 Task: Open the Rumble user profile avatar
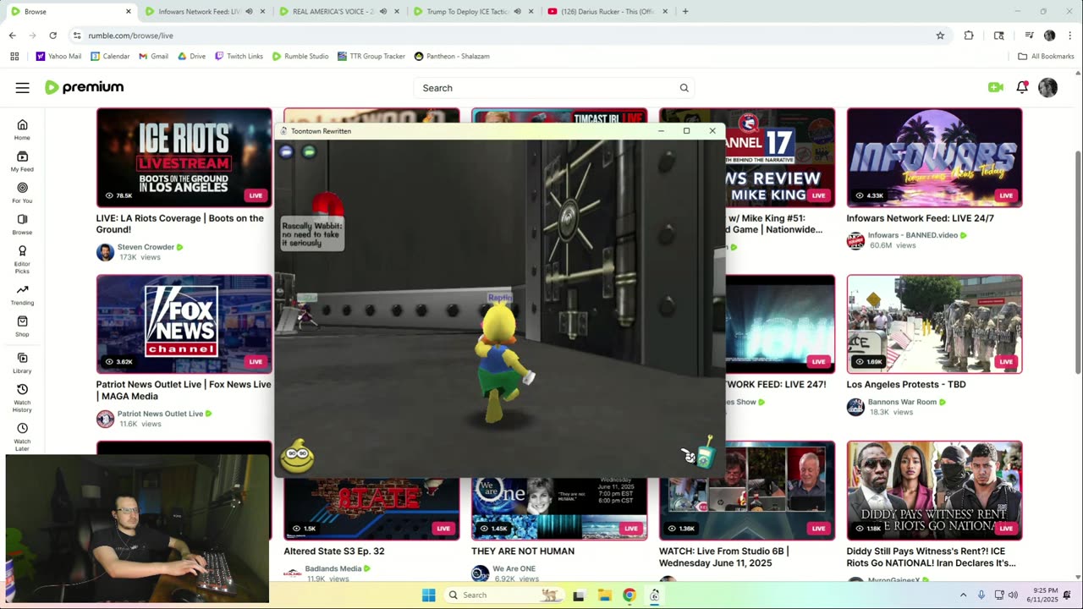tap(1047, 87)
